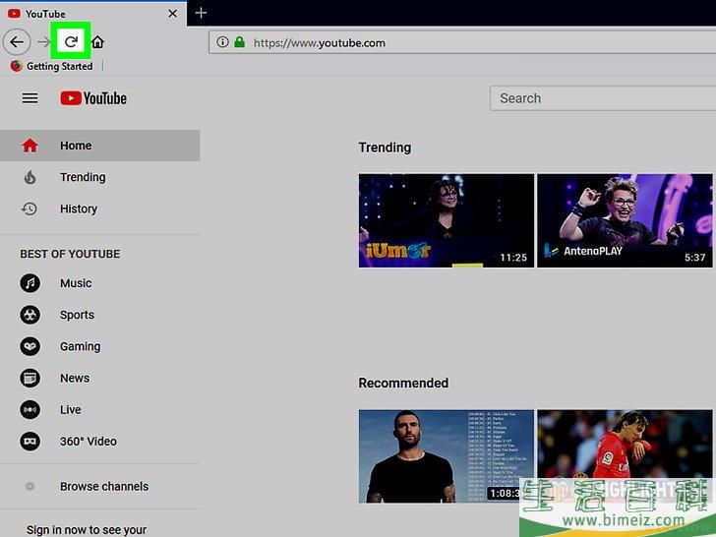
Task: Play the iUmor trending video thumbnail
Action: [x=447, y=220]
